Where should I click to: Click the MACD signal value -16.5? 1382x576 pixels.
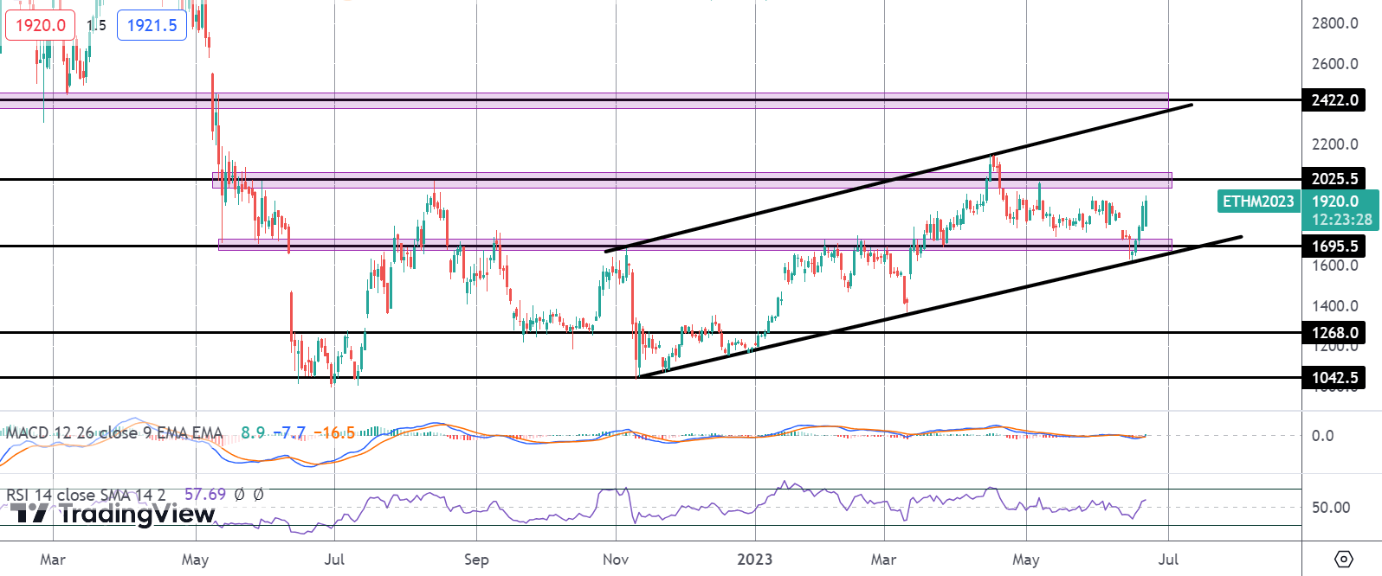(x=334, y=432)
